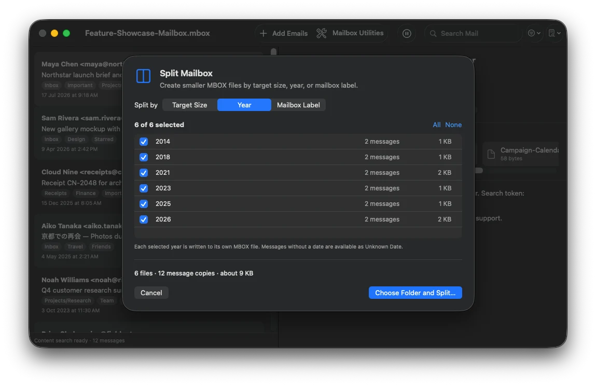Click the Starred tag on Sam Rivera email
This screenshot has height=386, width=596.
pyautogui.click(x=104, y=140)
